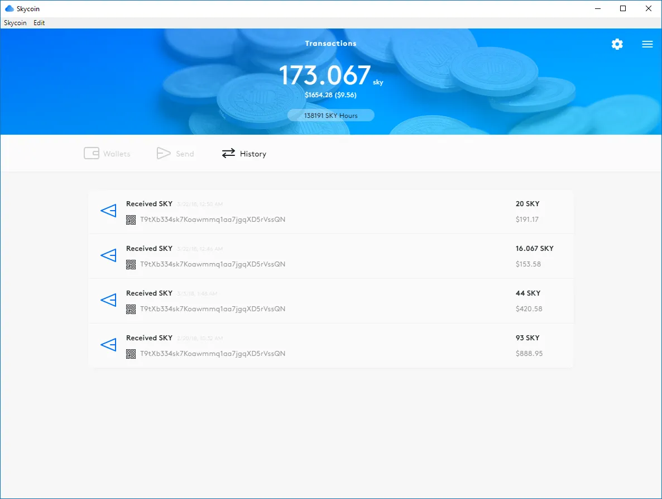The image size is (662, 499).
Task: Open the settings gear in the header
Action: (x=617, y=44)
